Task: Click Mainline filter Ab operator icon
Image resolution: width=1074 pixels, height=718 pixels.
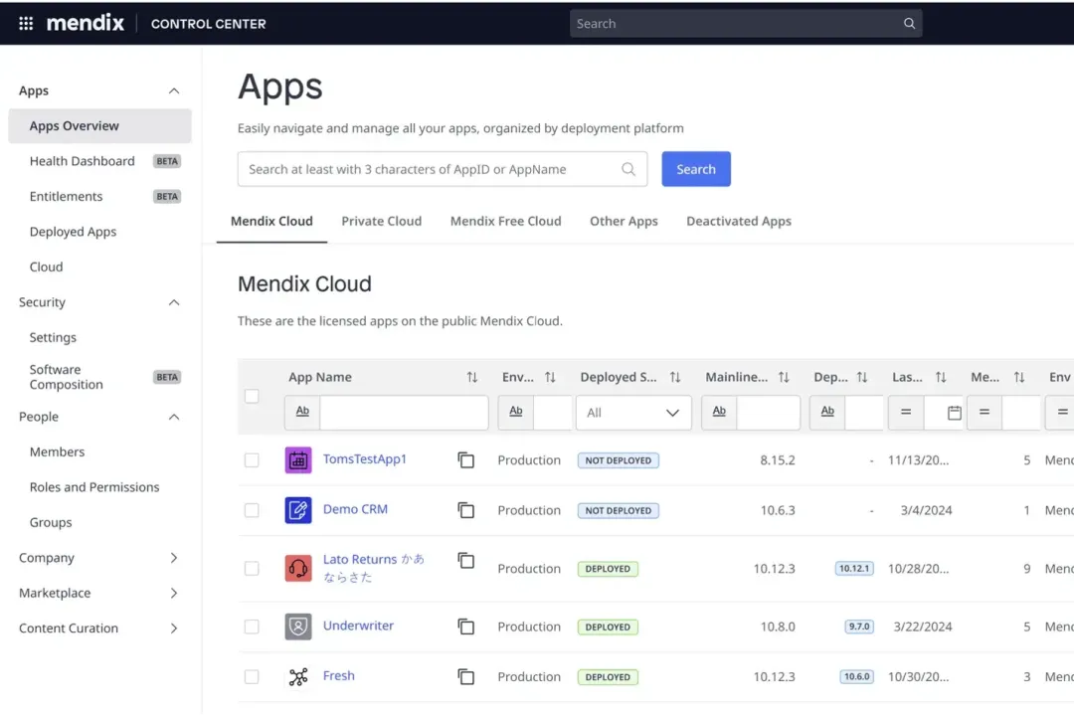Action: point(719,412)
